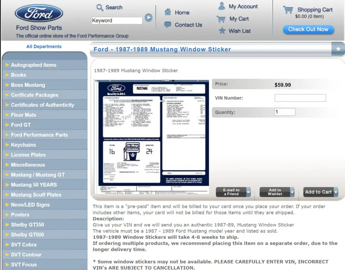Click the arrow icon beside Keychains
The width and height of the screenshot is (345, 270).
coord(7,145)
